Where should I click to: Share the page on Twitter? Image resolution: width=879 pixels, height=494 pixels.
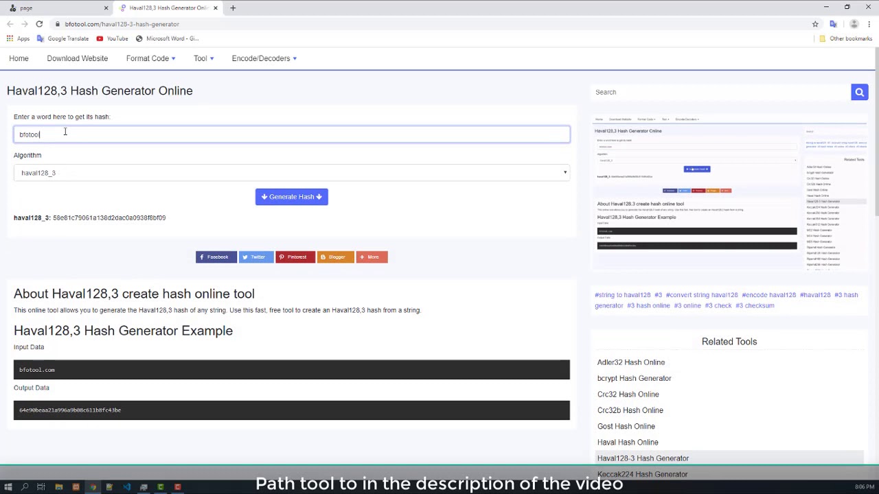click(255, 257)
